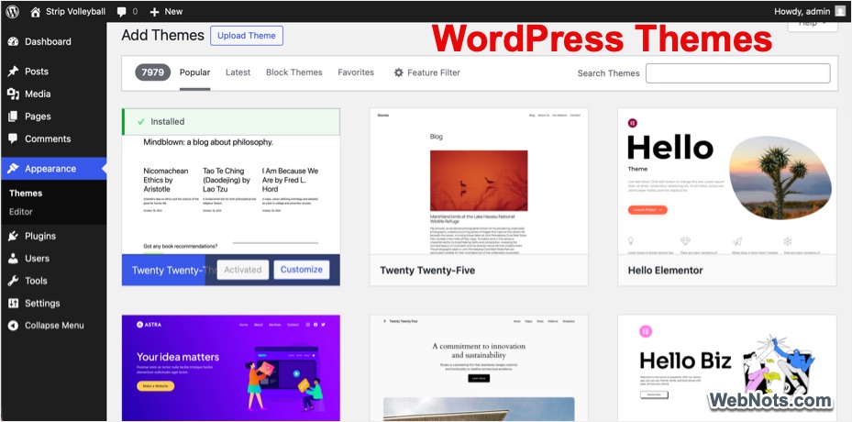Open the comments bubble icon in admin bar
This screenshot has height=422, width=852.
tap(122, 11)
